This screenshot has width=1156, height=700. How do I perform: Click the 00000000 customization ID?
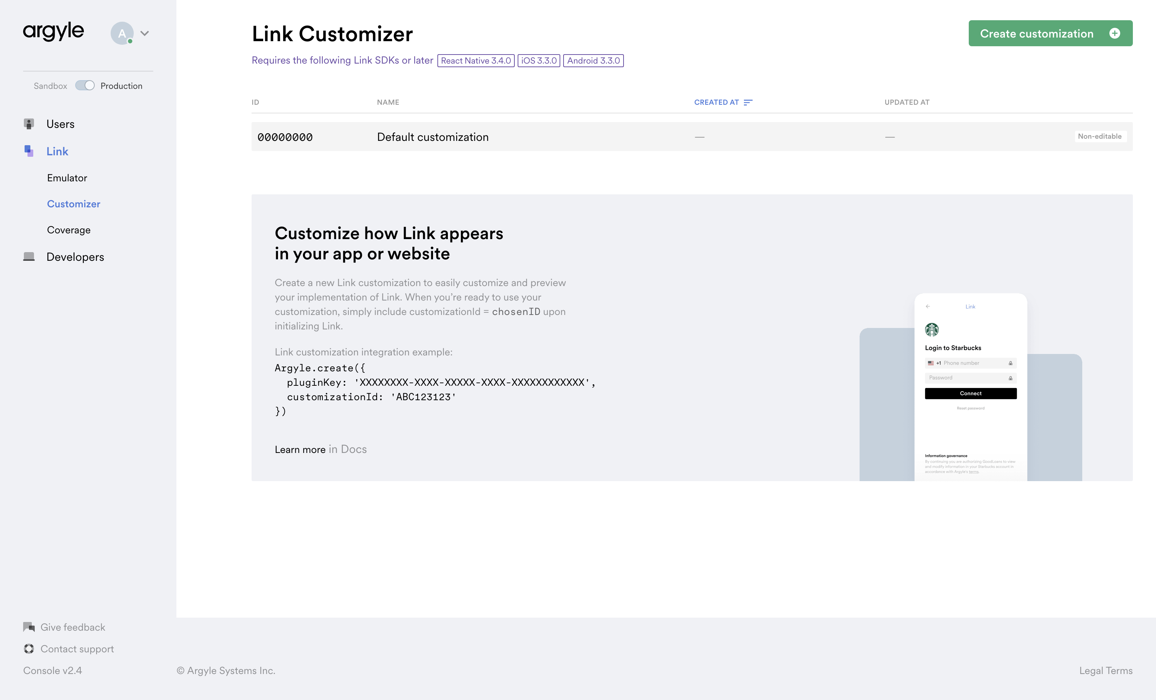(x=285, y=137)
